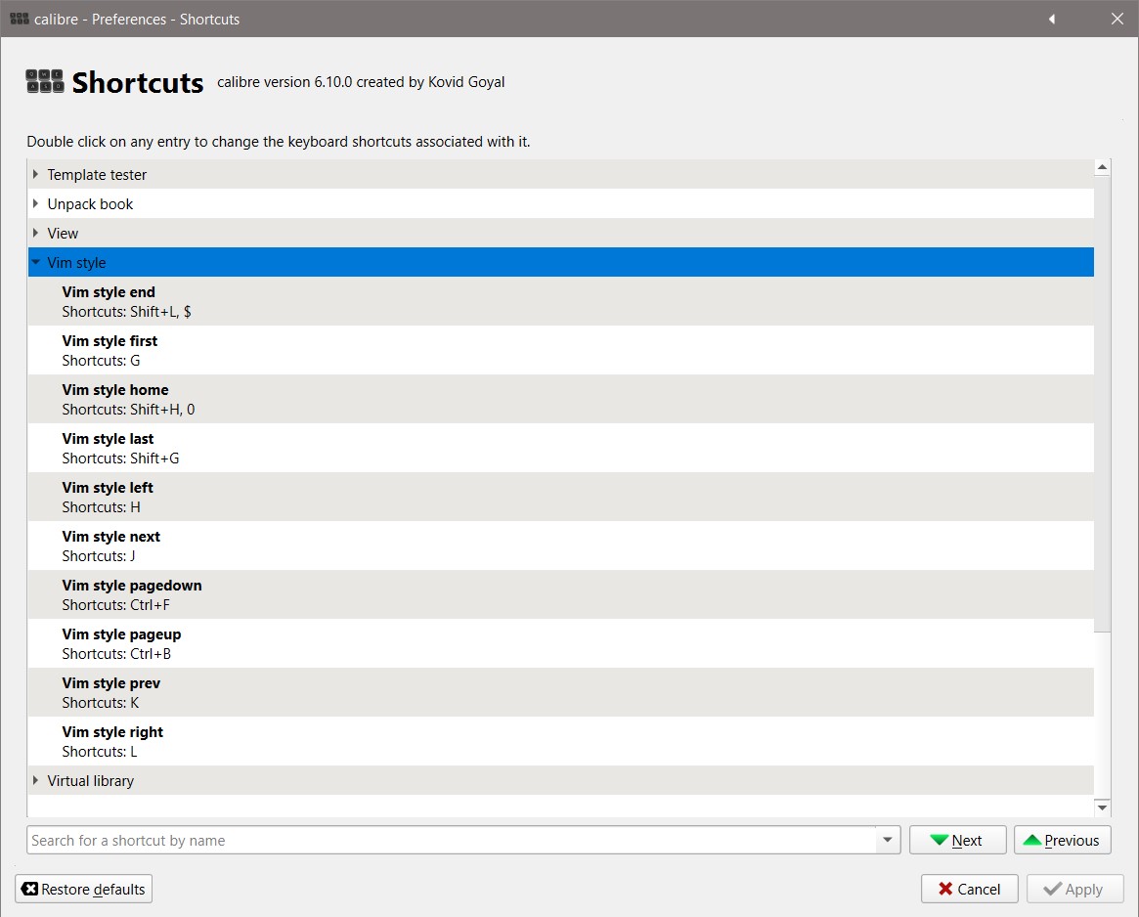Select the Vim style pagedown entry
The image size is (1139, 917).
click(x=132, y=594)
